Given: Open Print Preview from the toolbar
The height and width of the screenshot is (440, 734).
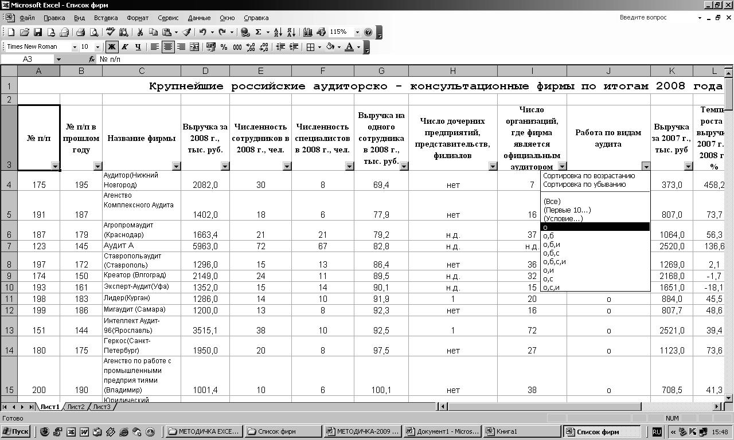Looking at the screenshot, I should coord(93,33).
